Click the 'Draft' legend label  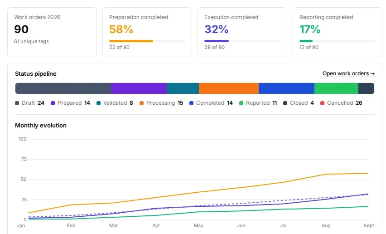coord(28,103)
